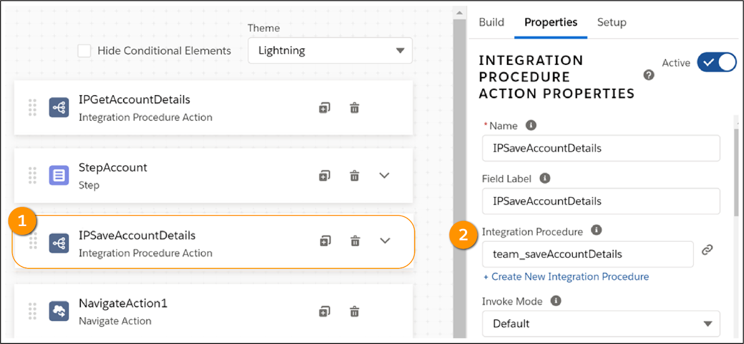Click into the Name input field

[x=601, y=148]
